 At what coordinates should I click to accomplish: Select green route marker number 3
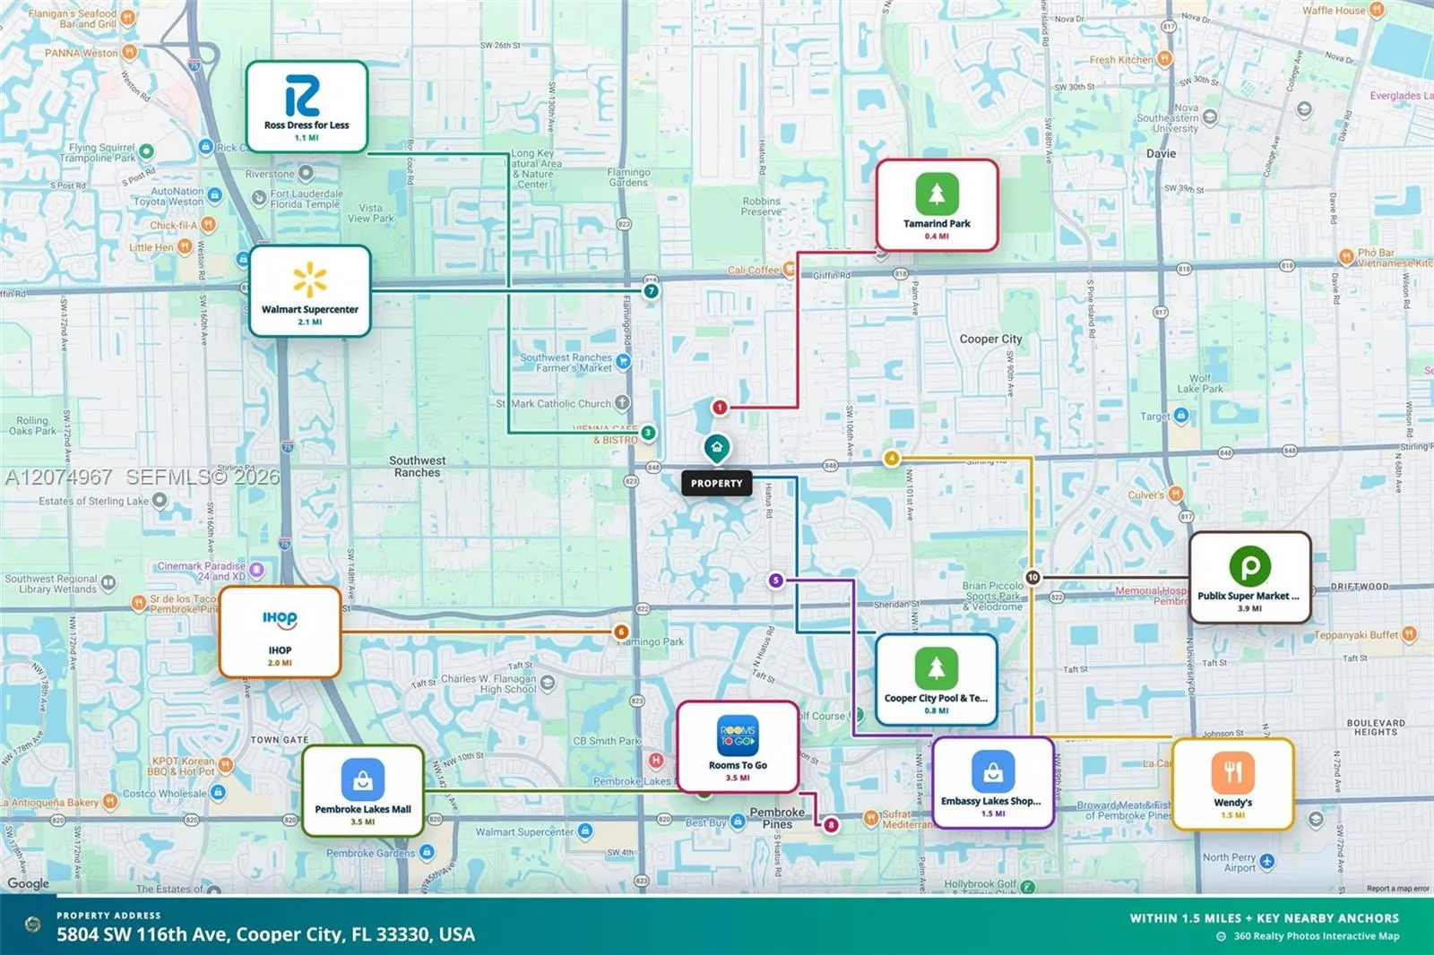[x=648, y=433]
